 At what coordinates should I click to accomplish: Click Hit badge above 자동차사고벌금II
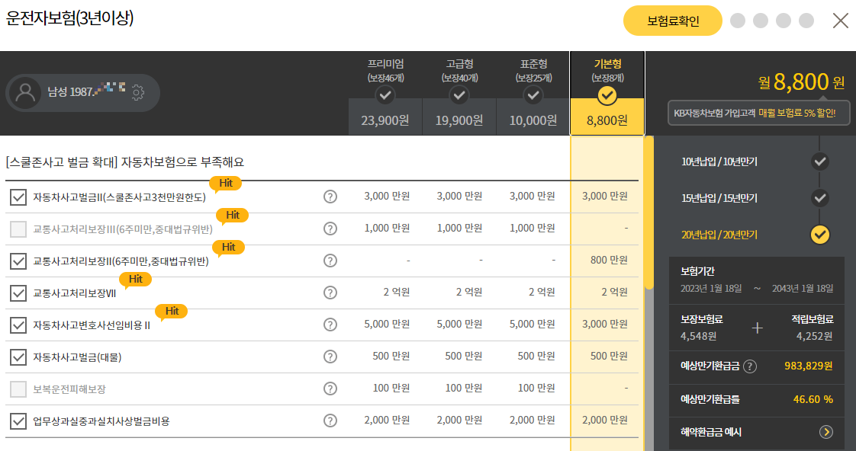(x=226, y=184)
